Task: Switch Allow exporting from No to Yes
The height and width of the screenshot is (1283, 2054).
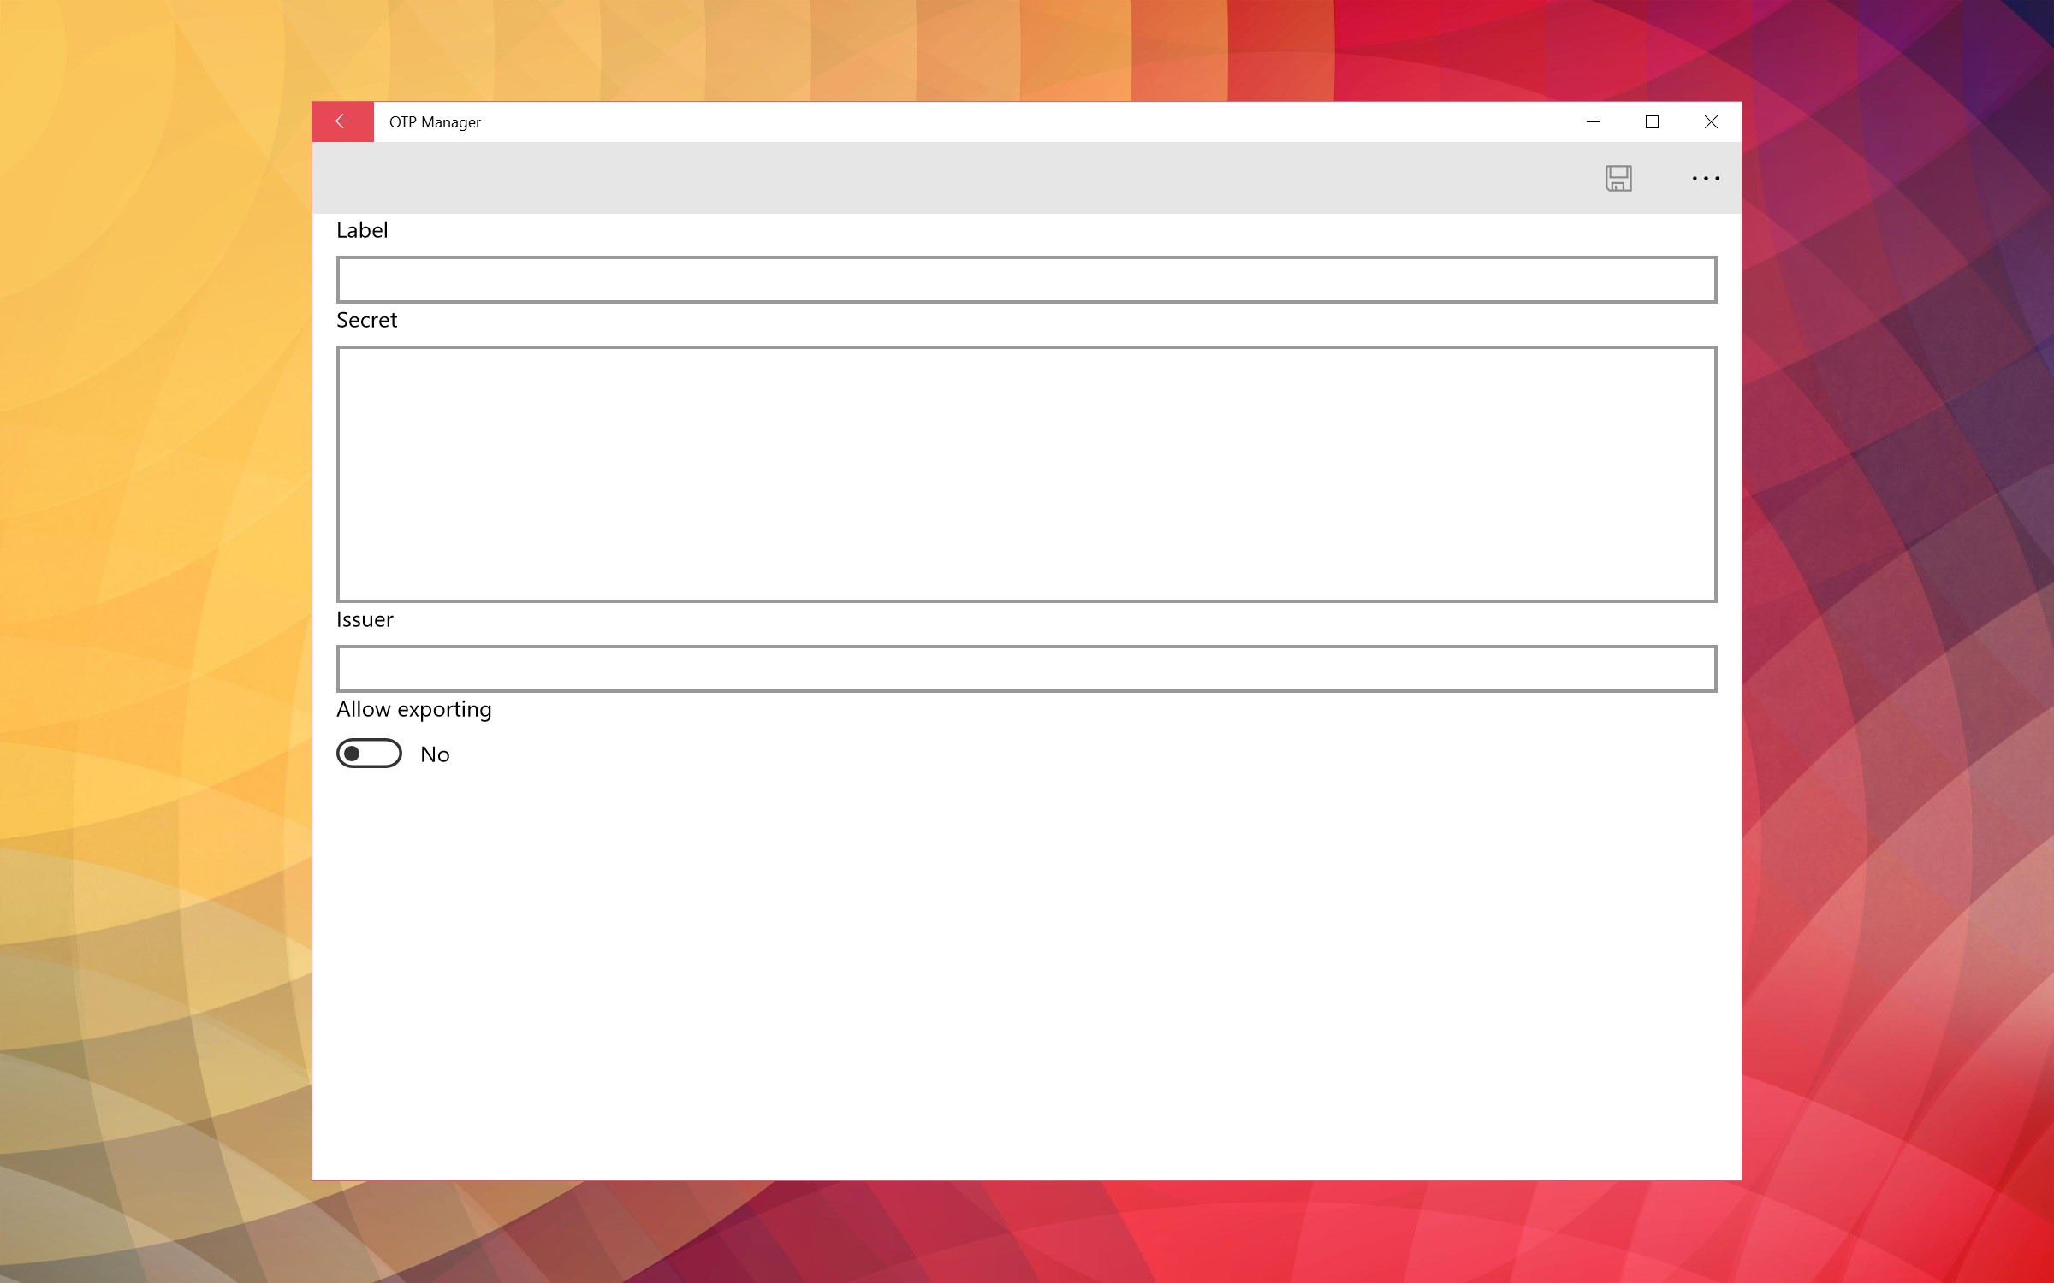Action: click(369, 754)
